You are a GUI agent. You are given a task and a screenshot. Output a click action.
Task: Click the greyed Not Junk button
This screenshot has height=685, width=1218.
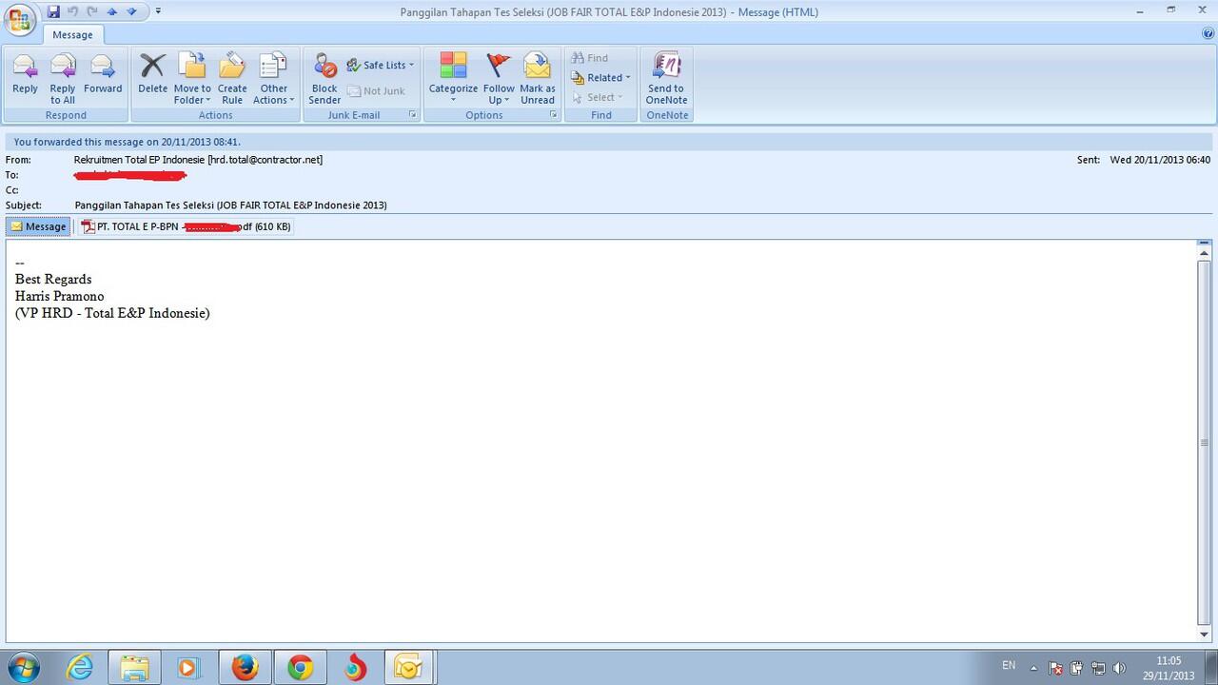377,91
